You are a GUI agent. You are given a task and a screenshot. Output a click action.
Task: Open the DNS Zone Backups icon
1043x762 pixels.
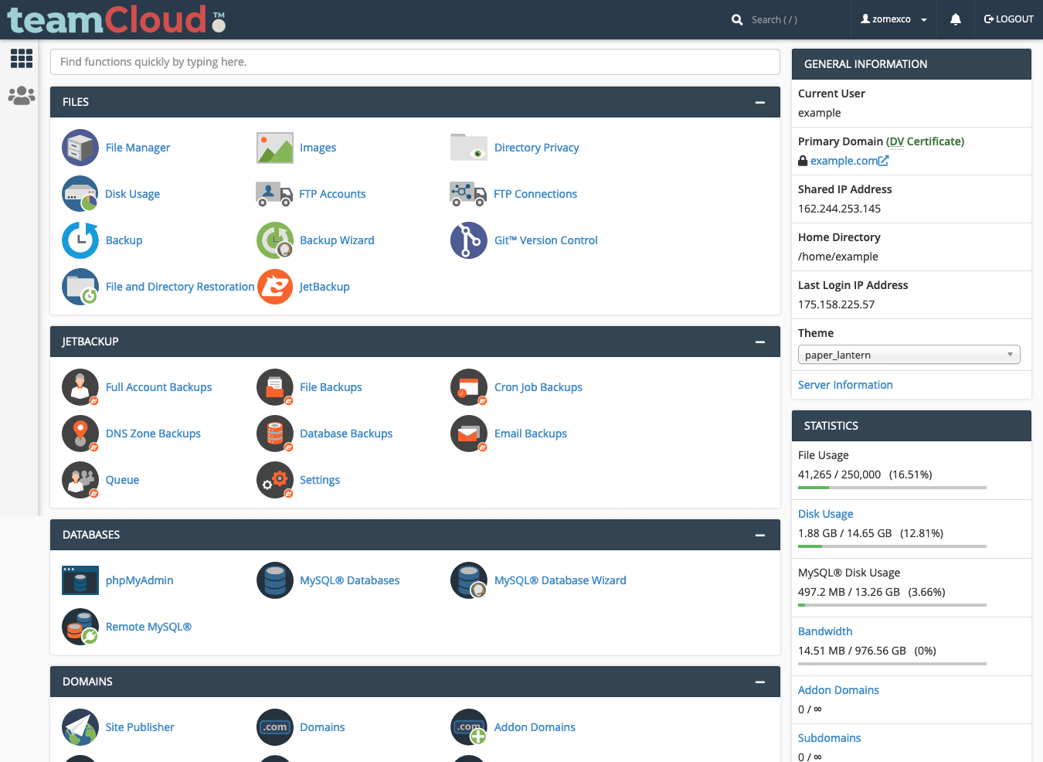click(80, 434)
